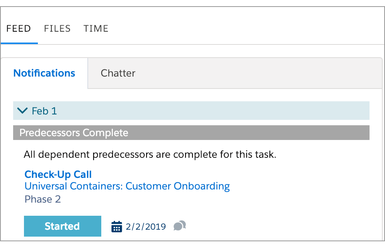
Task: Click the Phase 2 label
Action: 43,199
